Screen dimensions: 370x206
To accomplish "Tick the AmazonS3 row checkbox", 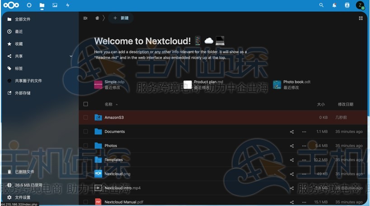I will tap(86, 117).
